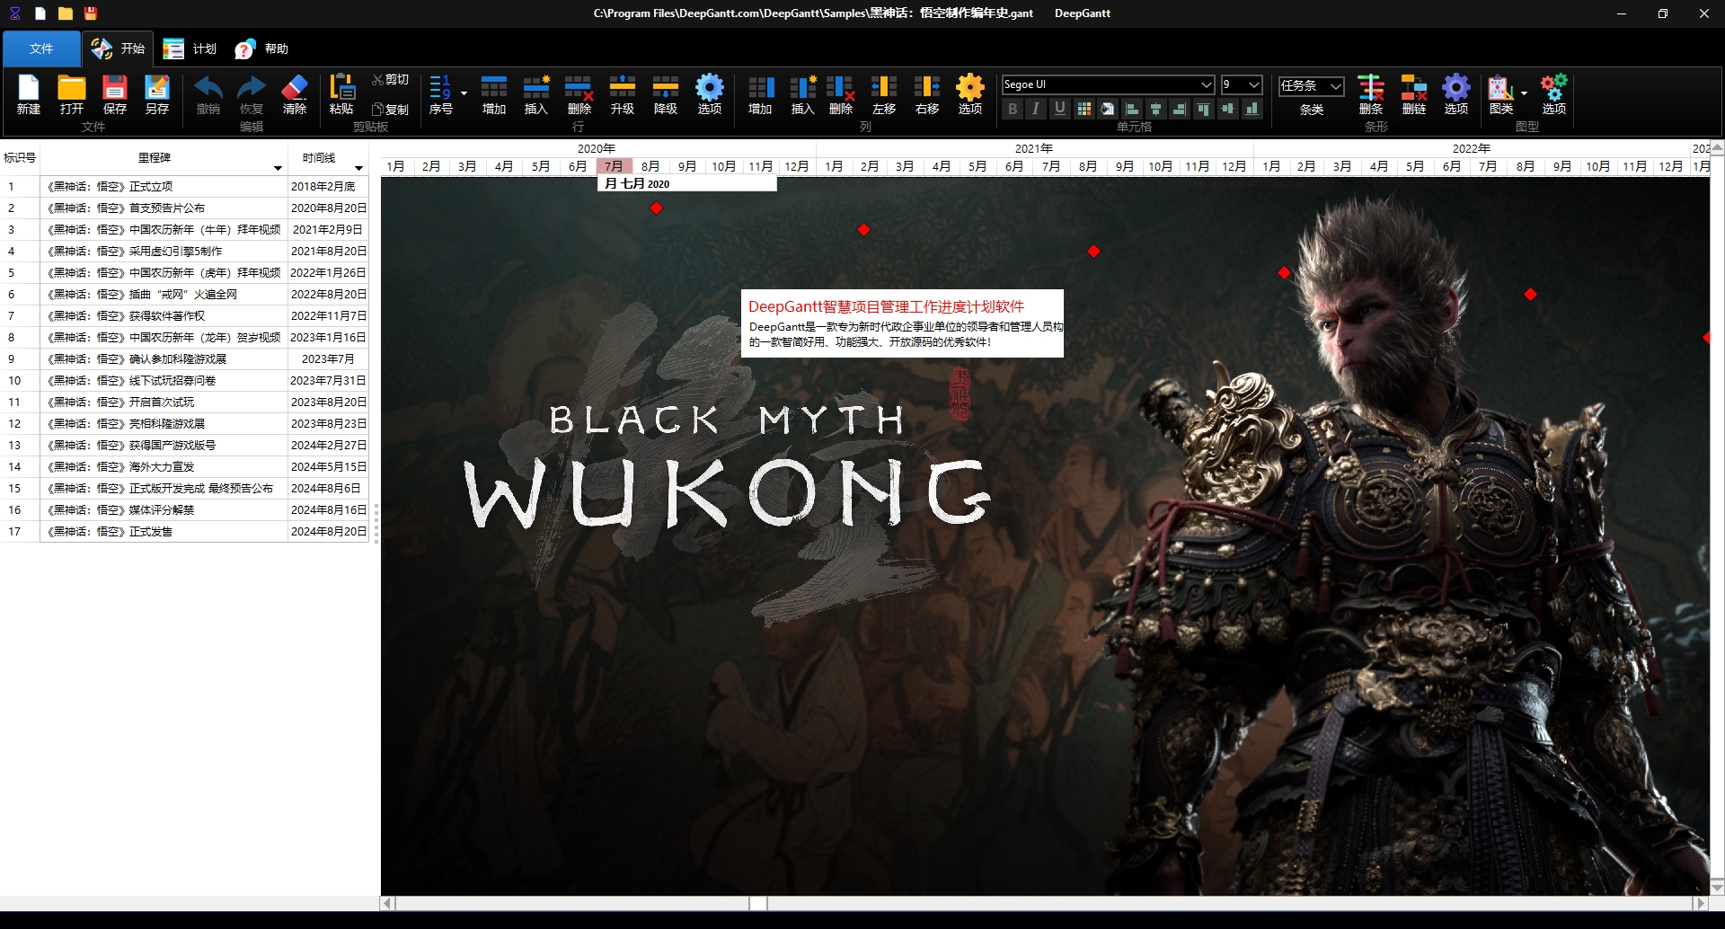Expand the 图类 dropdown arrow
1725x929 pixels.
pos(1524,93)
